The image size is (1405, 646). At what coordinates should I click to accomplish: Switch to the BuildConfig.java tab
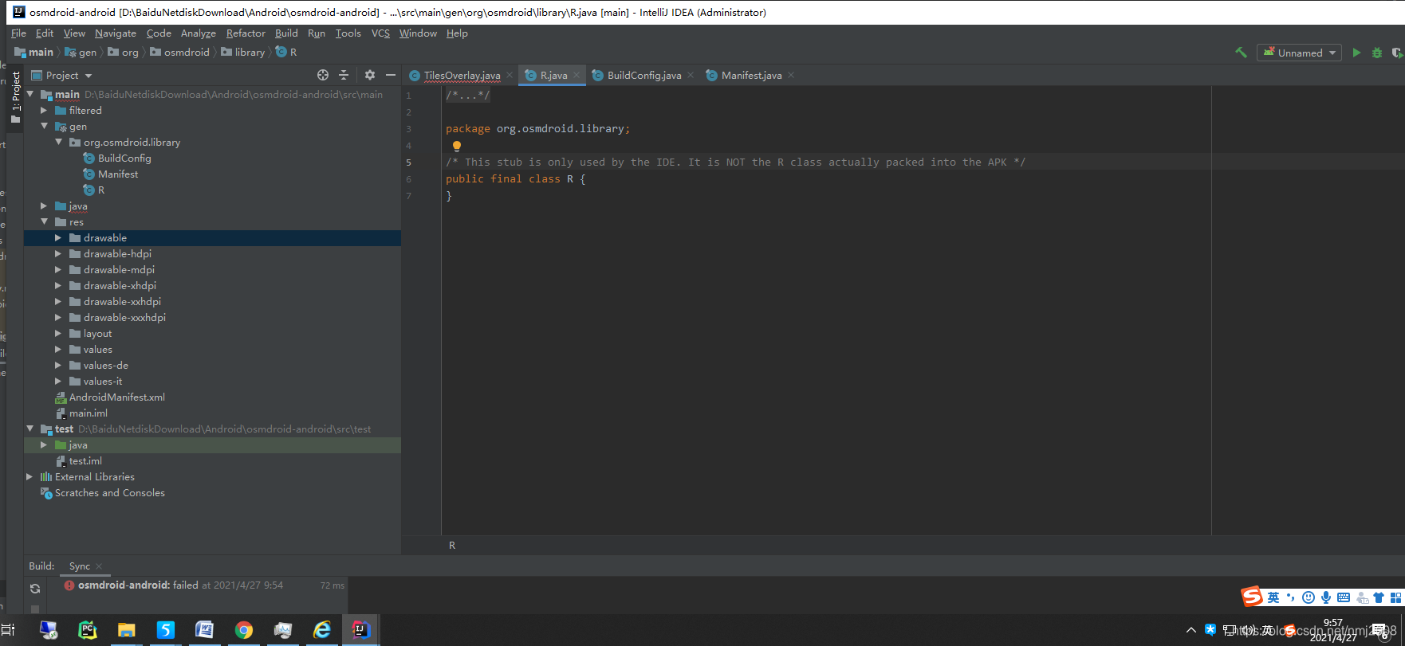click(644, 76)
